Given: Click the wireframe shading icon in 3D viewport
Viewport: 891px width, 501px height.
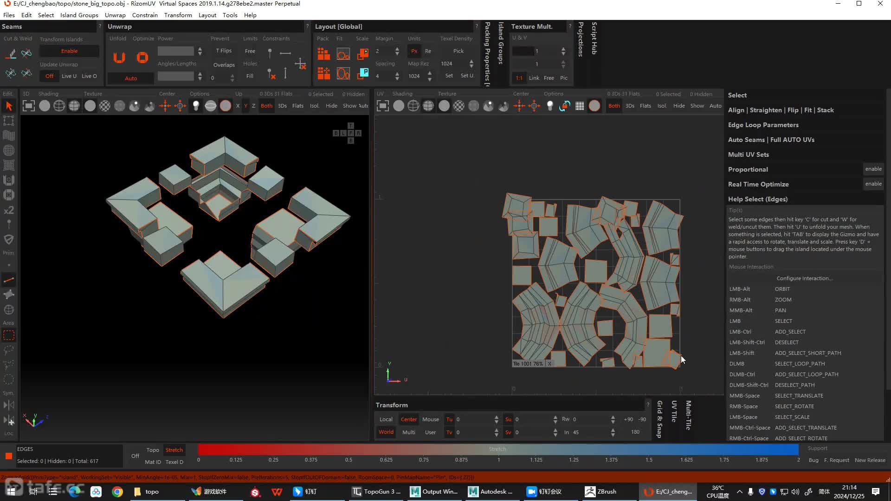Looking at the screenshot, I should click(59, 106).
